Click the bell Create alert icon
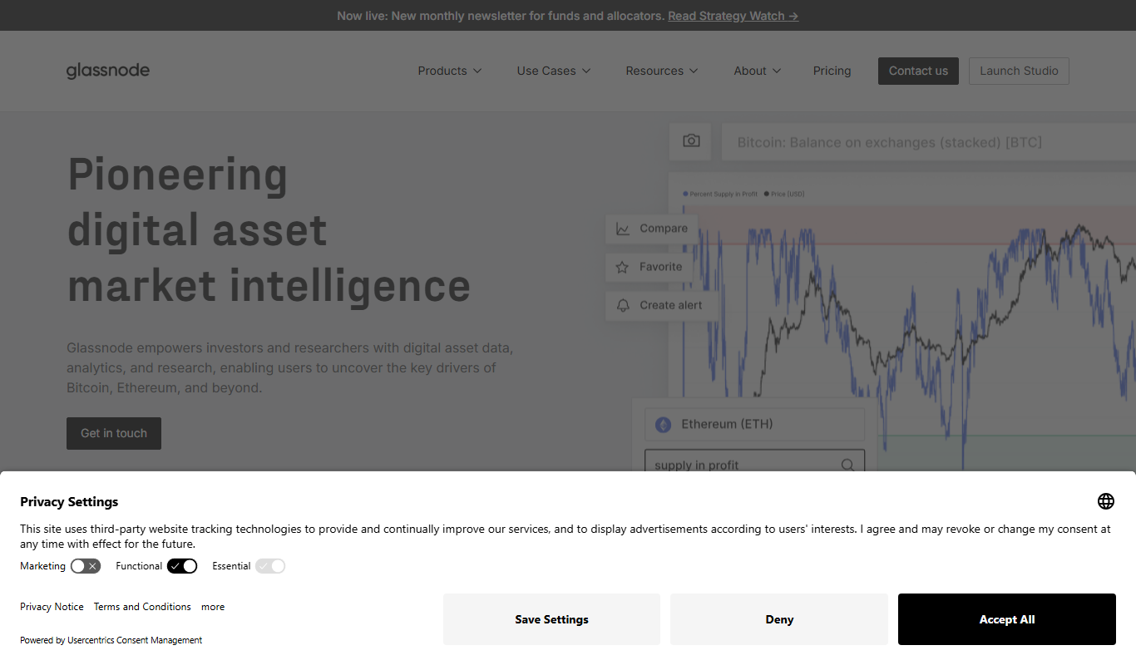 (622, 305)
